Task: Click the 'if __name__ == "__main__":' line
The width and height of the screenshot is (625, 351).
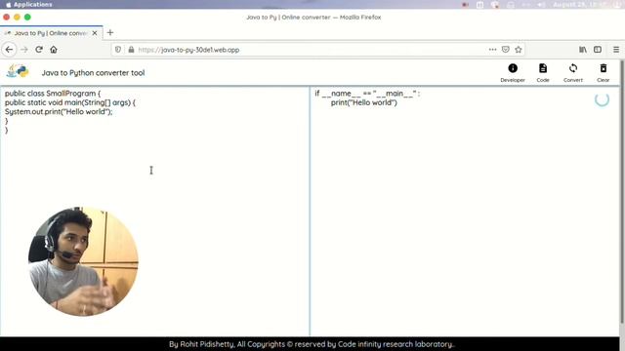Action: tap(367, 94)
